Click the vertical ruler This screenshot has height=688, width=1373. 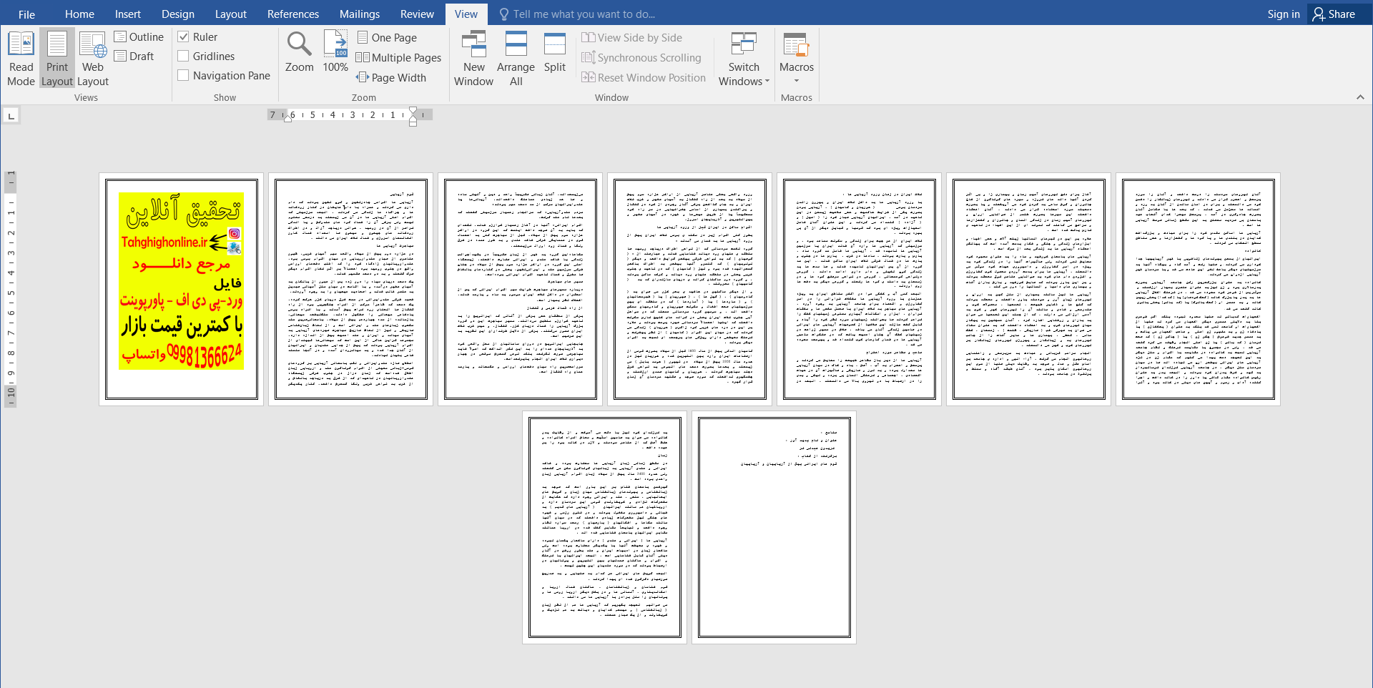(x=11, y=289)
